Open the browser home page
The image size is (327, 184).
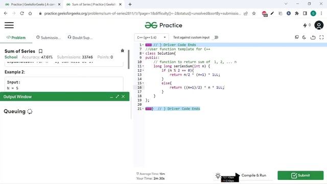click(x=30, y=13)
